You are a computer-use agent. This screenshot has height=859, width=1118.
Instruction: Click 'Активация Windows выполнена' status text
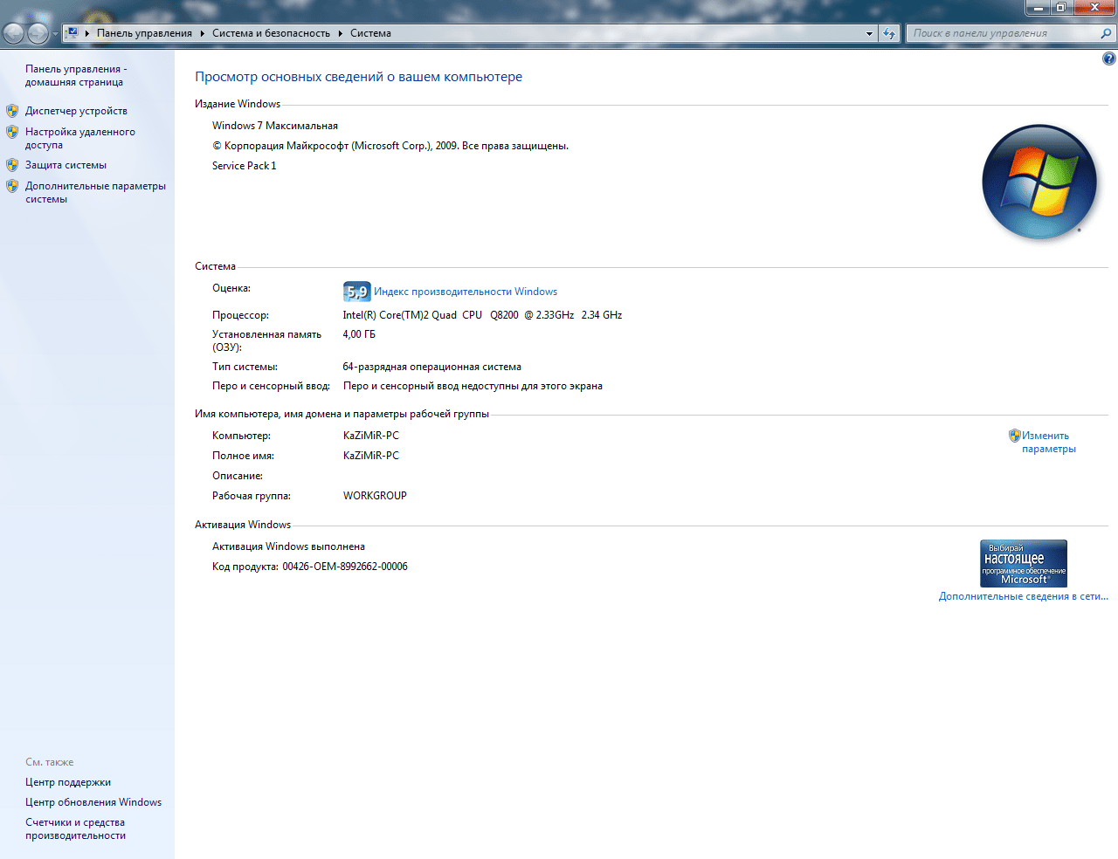click(288, 546)
